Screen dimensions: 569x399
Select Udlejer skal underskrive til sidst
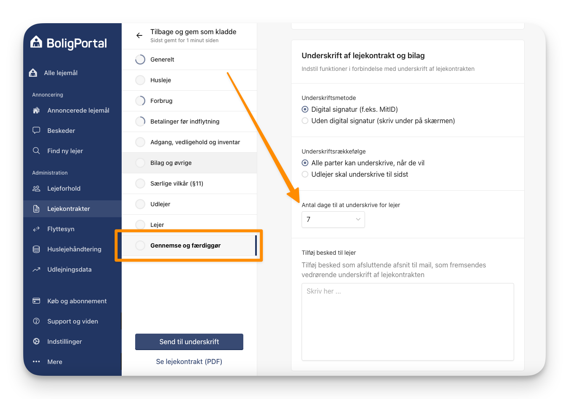305,174
